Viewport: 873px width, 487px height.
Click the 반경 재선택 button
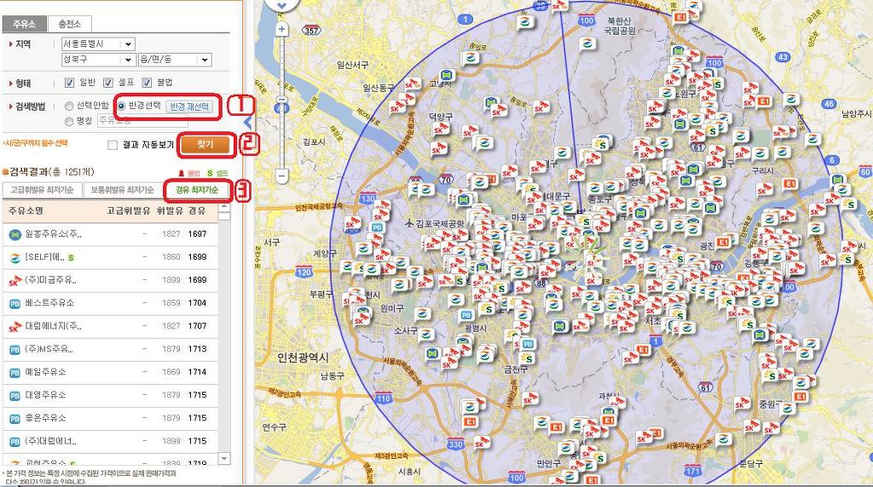(x=189, y=106)
